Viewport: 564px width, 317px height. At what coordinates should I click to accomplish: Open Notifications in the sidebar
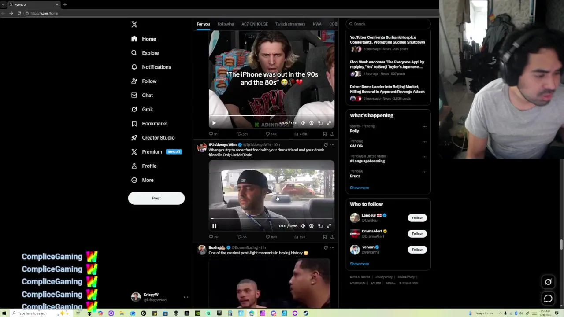(151, 67)
